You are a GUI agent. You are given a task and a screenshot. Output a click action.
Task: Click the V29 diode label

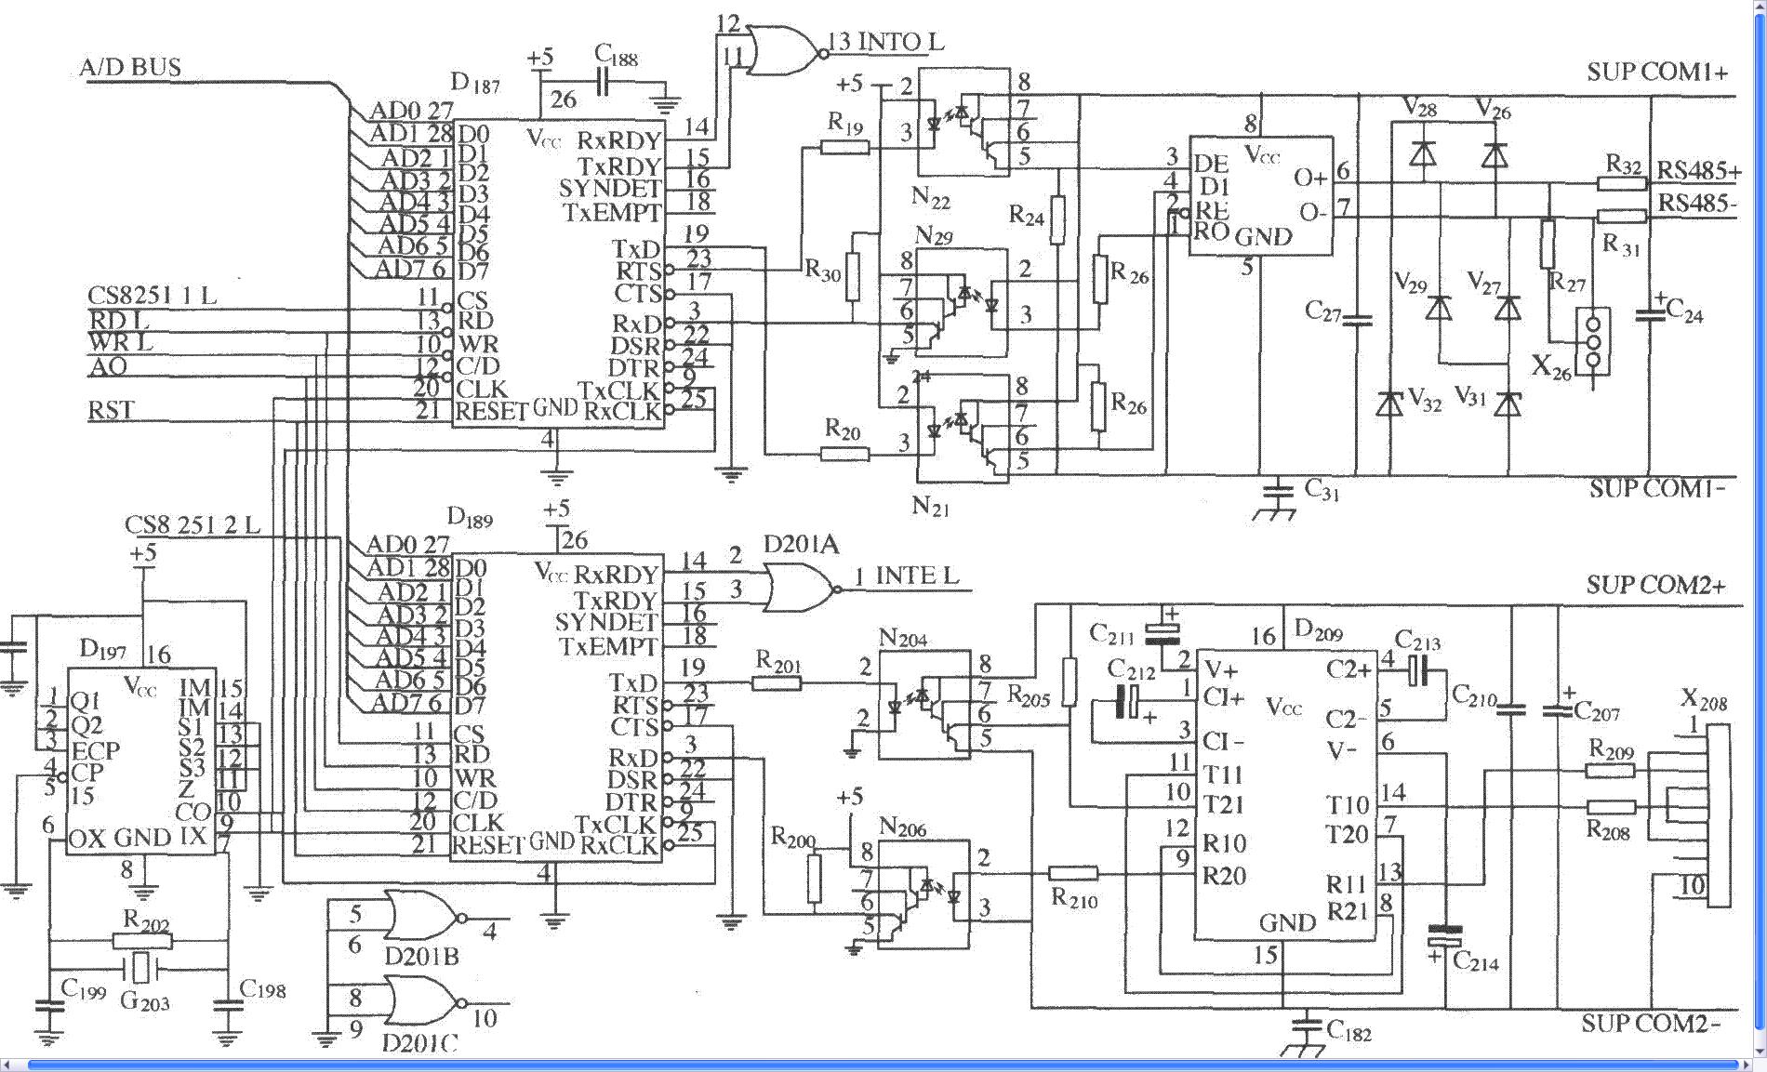pyautogui.click(x=1411, y=282)
